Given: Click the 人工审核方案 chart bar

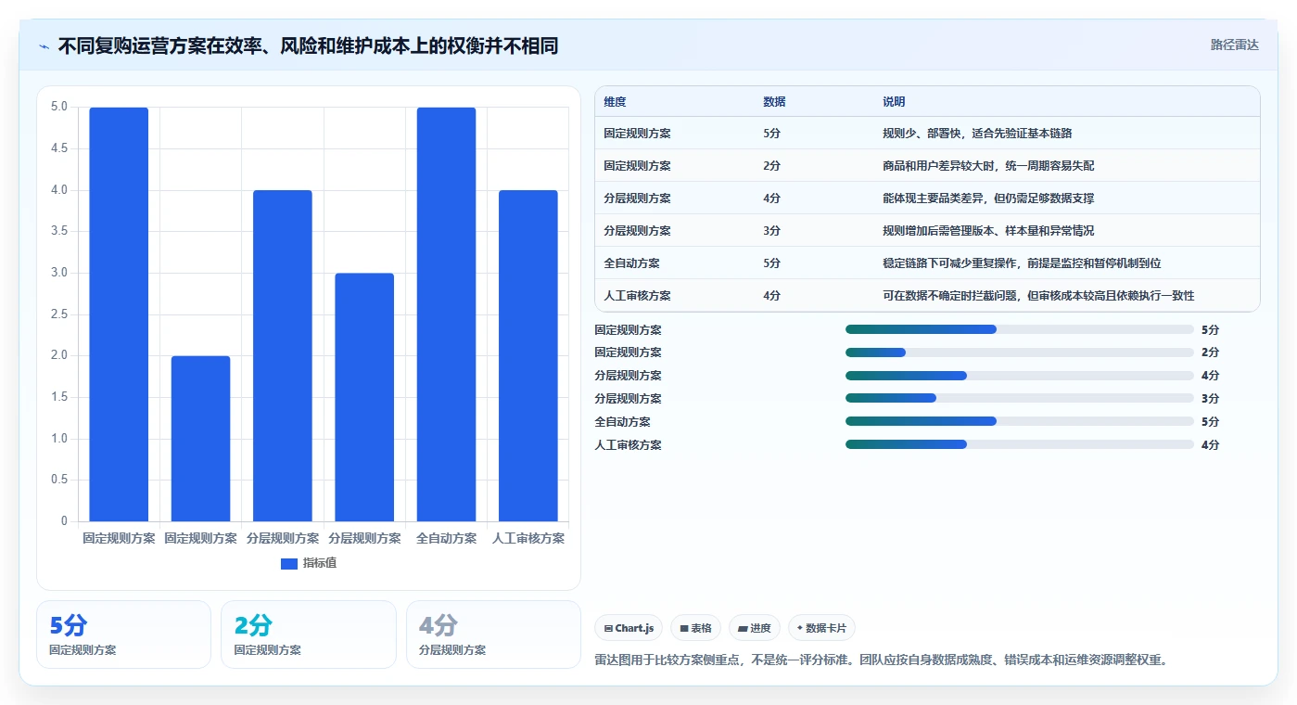Looking at the screenshot, I should pos(528,356).
